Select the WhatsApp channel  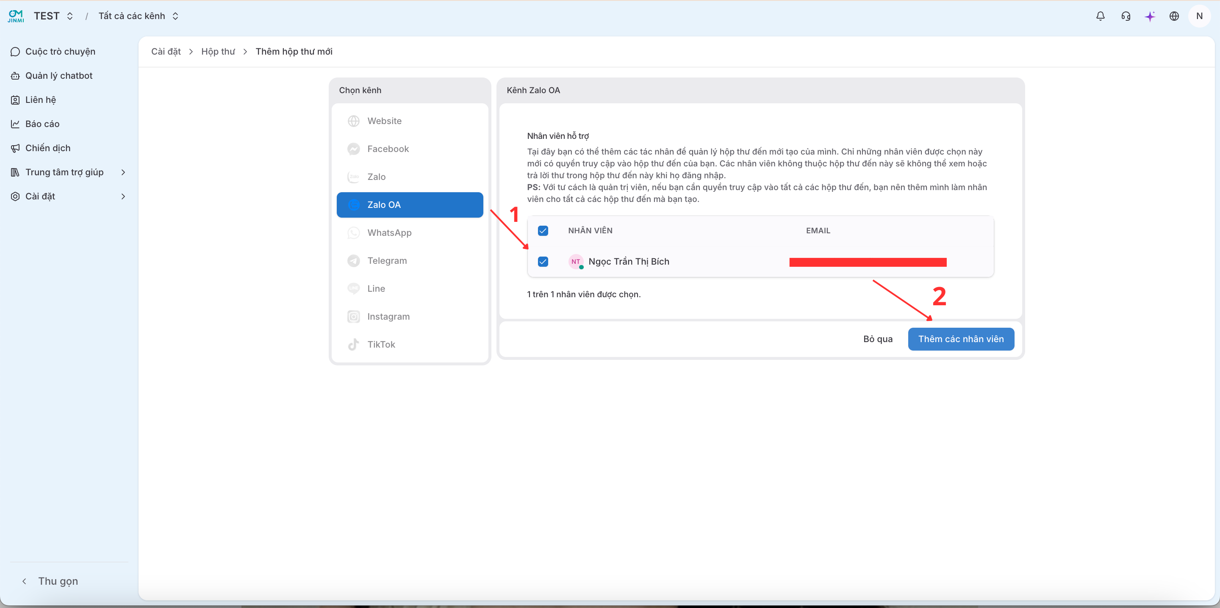point(410,233)
